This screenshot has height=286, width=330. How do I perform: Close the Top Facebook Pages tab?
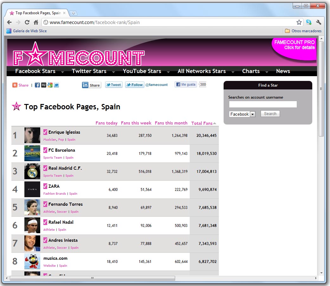click(64, 13)
